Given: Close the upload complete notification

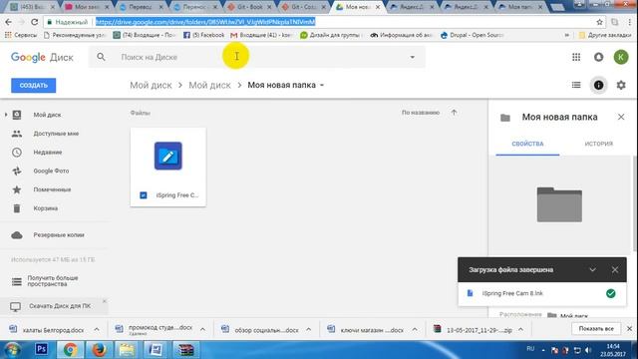Looking at the screenshot, I should pos(615,270).
